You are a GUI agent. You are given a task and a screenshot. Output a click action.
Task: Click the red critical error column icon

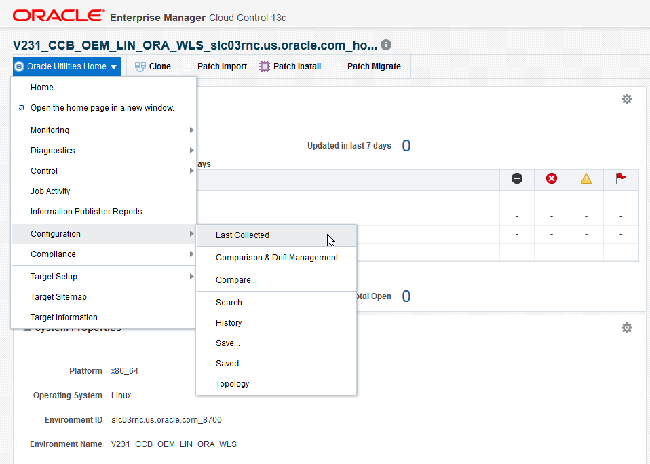(x=552, y=178)
